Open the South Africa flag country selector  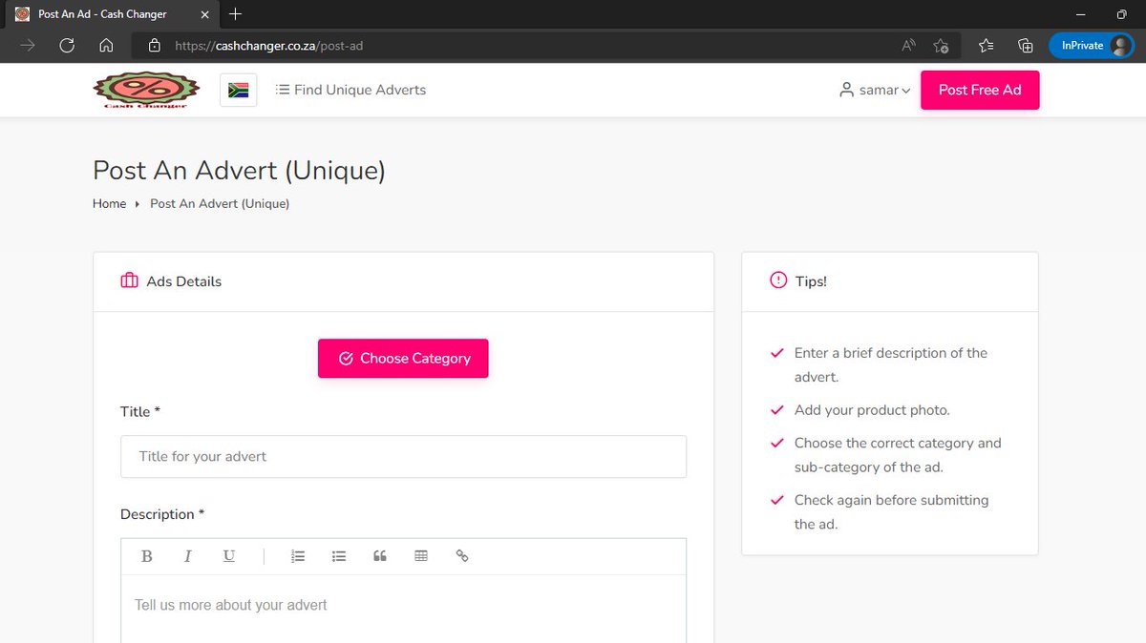point(239,90)
